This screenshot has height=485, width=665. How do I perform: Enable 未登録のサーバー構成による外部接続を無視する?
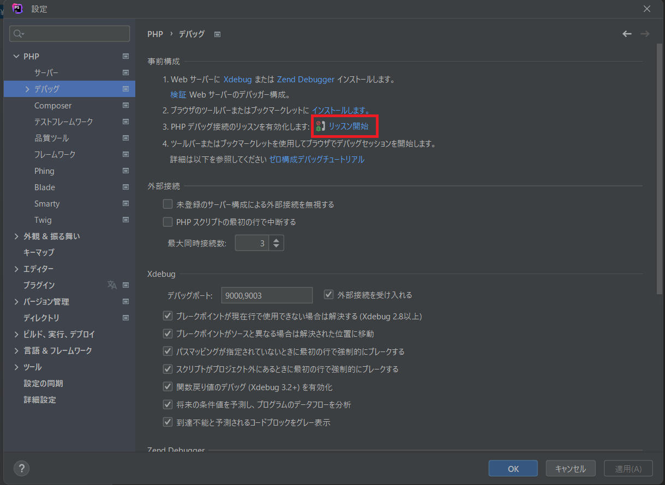coord(167,204)
